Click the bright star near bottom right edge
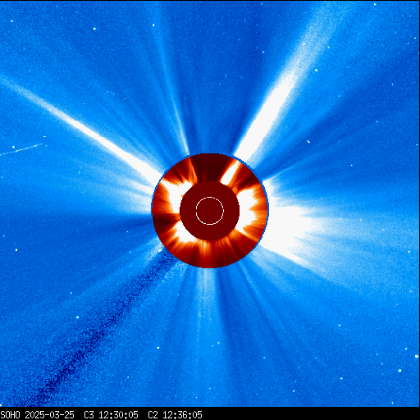420x420 pixels. 400,371
